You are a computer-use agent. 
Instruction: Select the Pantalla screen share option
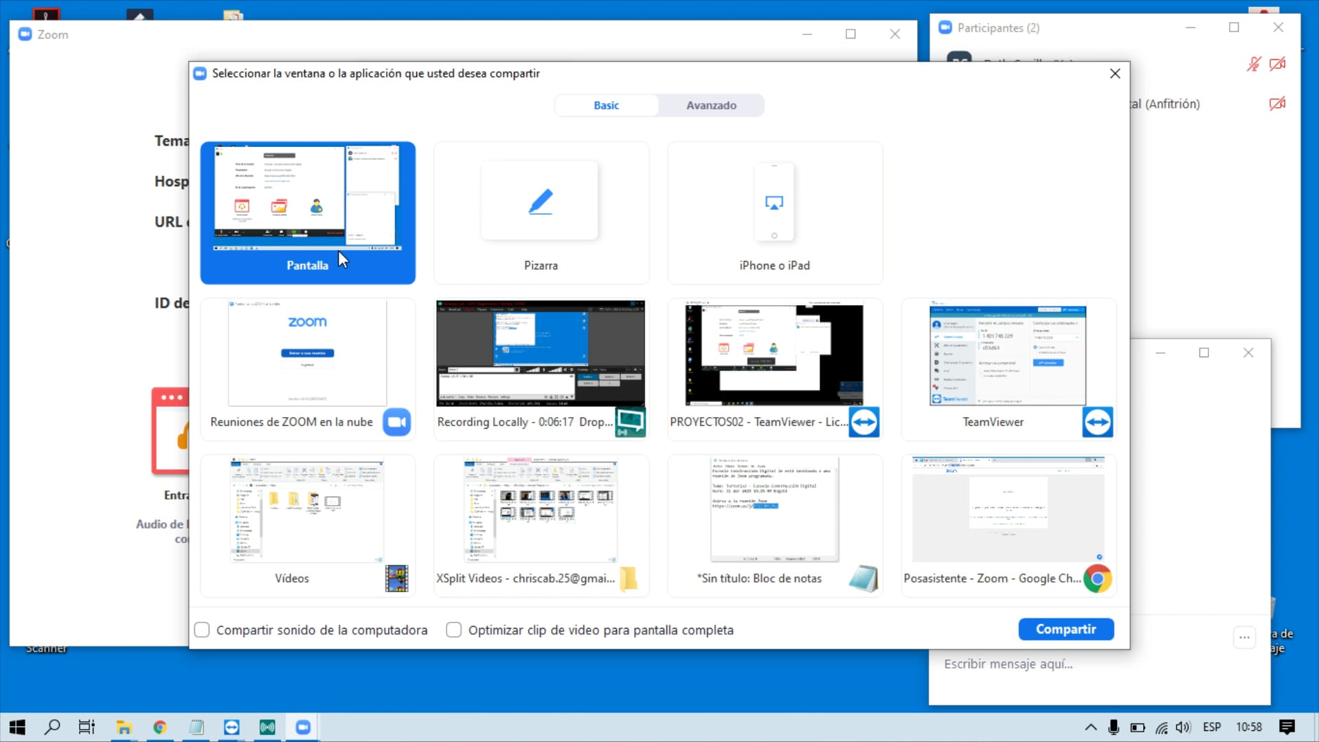point(308,213)
